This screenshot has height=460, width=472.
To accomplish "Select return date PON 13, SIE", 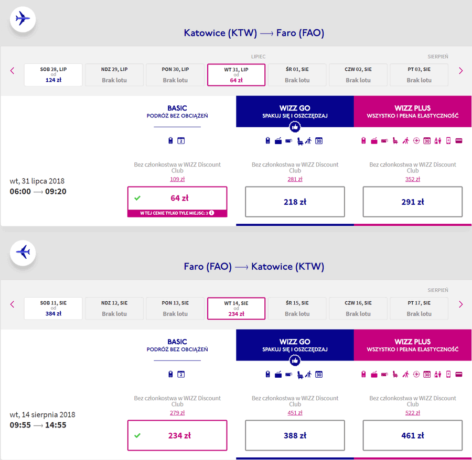I will point(175,309).
